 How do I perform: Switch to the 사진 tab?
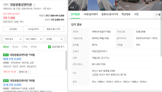click(136, 14)
